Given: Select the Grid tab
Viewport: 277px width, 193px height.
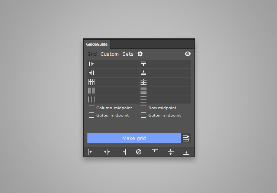Looking at the screenshot, I should coord(92,54).
